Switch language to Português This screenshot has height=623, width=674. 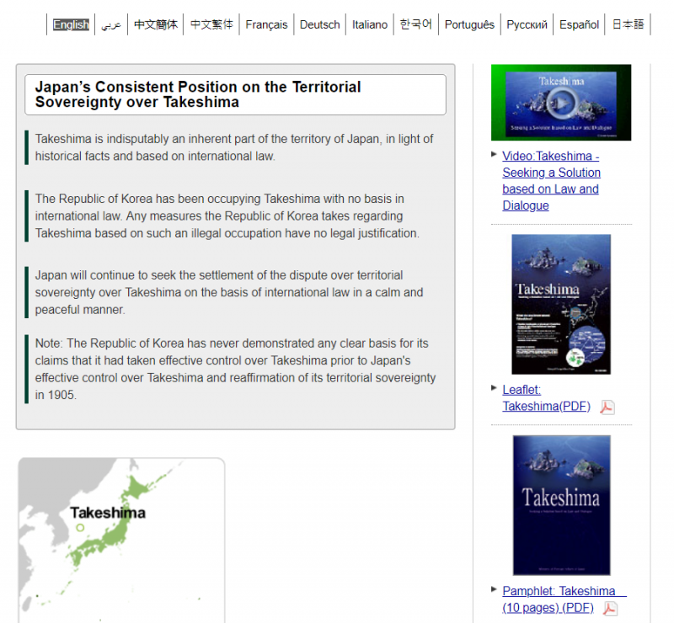[469, 24]
